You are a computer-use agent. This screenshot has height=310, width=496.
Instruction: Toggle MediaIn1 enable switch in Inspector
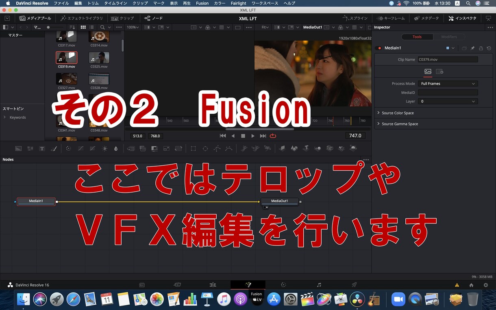tap(379, 48)
